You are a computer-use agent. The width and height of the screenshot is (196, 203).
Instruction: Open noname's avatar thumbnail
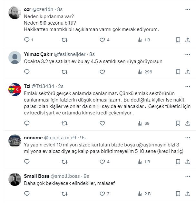click(15, 141)
